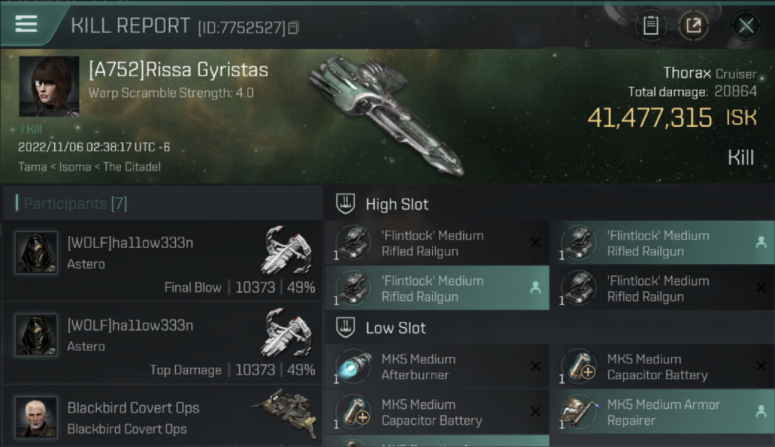Open Blackbird Covert Ops participant entry
The image size is (775, 447).
162,417
